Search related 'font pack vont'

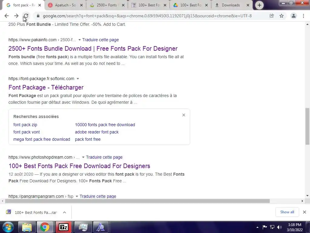tap(27, 132)
